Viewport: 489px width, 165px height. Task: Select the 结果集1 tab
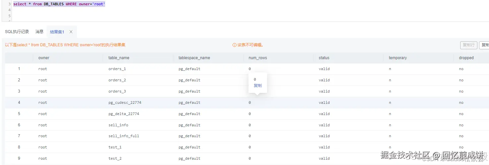click(x=57, y=32)
